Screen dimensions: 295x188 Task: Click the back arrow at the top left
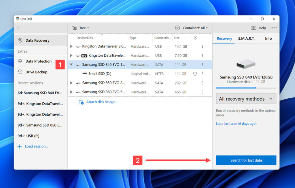[x=19, y=28]
